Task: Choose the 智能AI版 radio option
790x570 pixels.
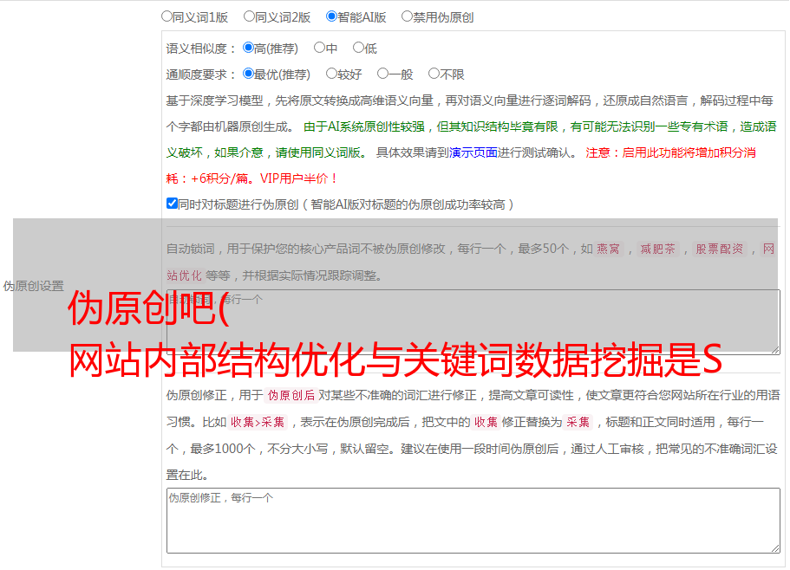Action: tap(331, 16)
